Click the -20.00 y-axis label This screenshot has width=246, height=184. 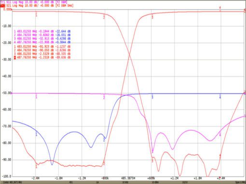(7, 43)
